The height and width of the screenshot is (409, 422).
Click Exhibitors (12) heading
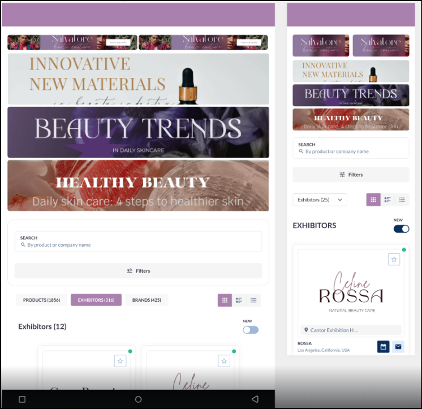coord(42,327)
